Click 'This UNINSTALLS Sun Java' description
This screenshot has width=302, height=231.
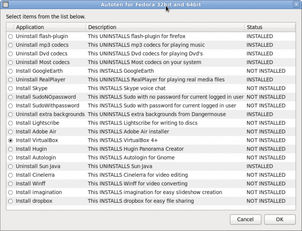click(120, 166)
